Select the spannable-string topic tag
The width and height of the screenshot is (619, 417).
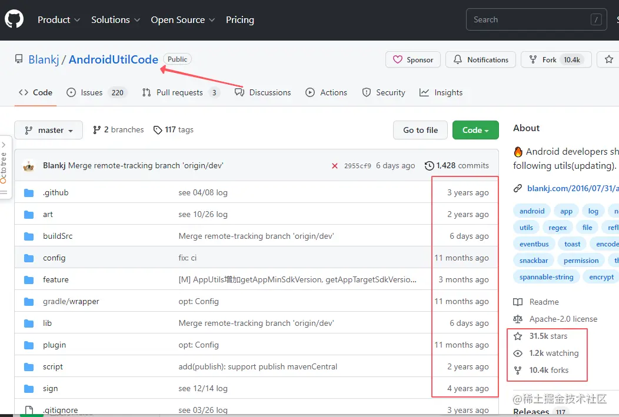point(546,278)
